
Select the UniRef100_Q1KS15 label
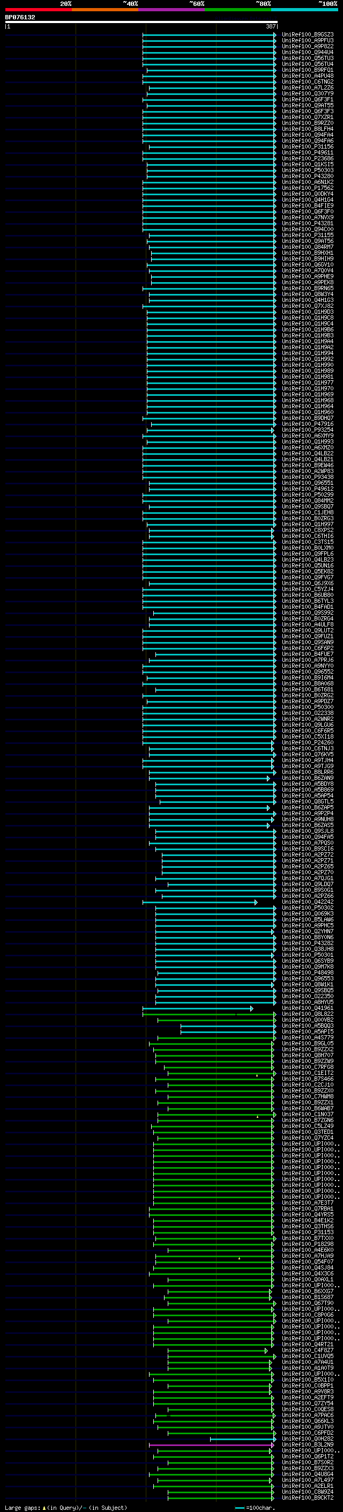308,164
